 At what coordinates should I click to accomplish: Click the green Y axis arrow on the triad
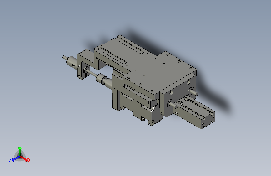coord(20,151)
